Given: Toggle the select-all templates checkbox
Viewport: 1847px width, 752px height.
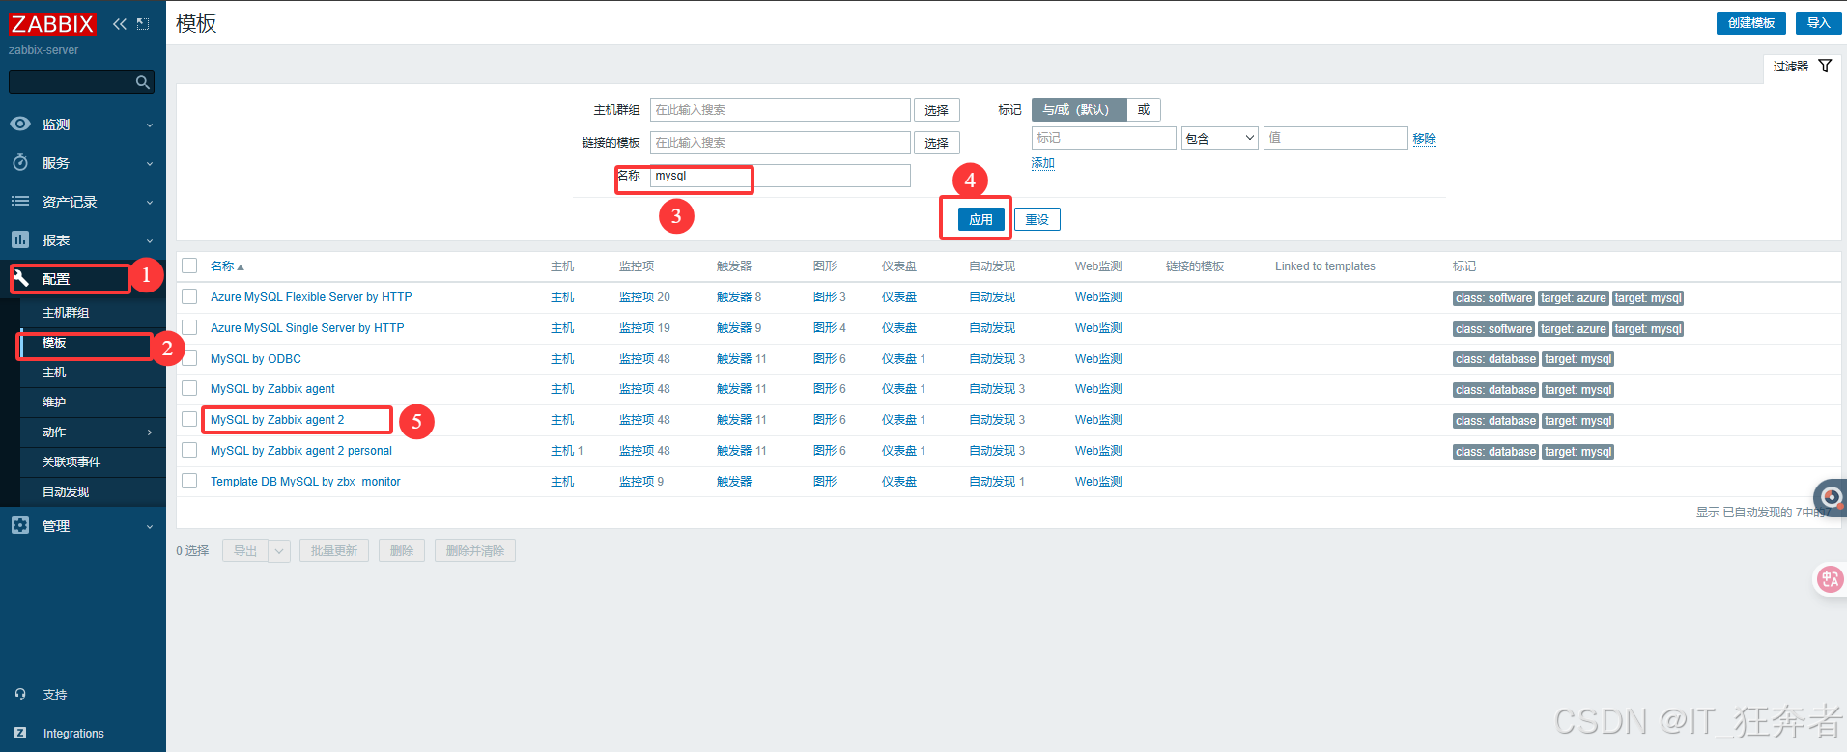Looking at the screenshot, I should (x=189, y=265).
